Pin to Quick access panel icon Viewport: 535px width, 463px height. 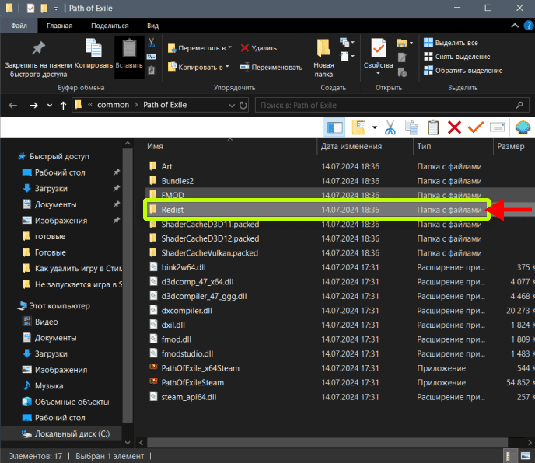pos(38,48)
